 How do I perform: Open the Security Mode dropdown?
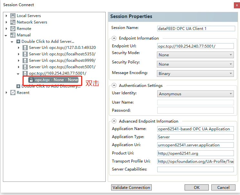[x=196, y=55]
